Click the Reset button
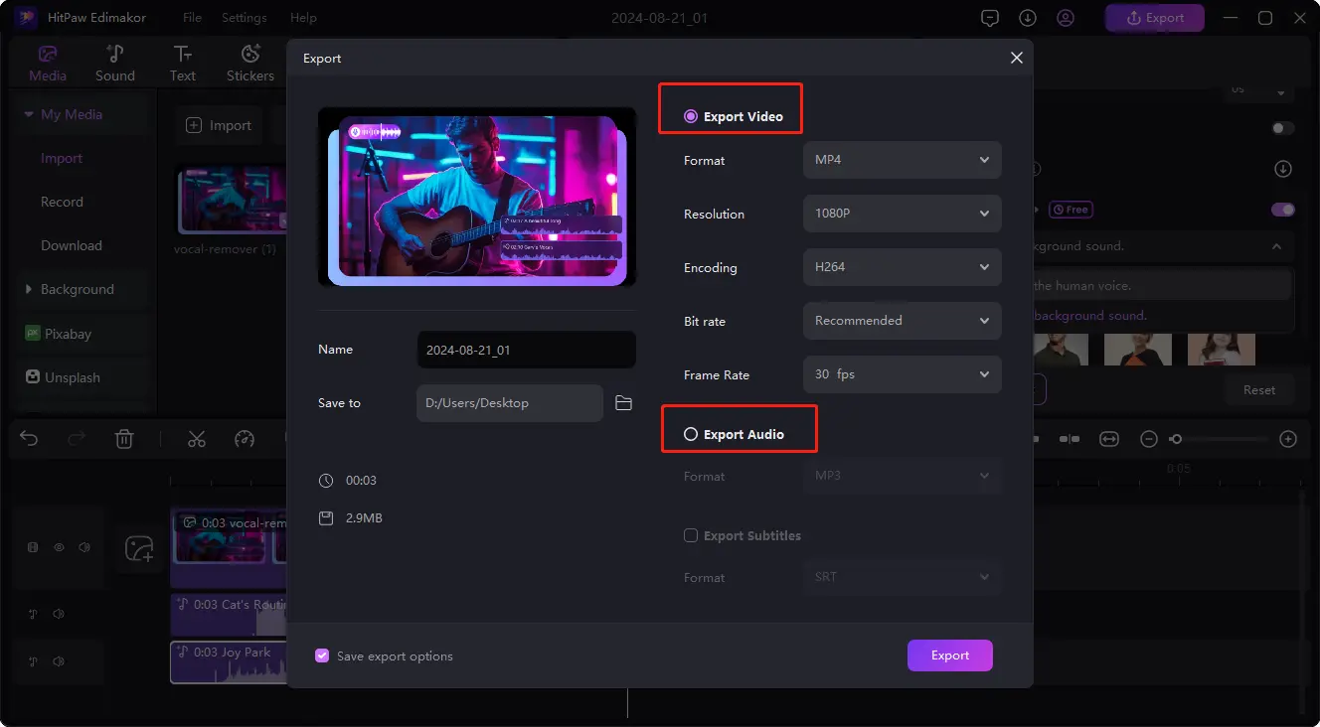Screen dimensions: 1320x727 coord(1258,390)
